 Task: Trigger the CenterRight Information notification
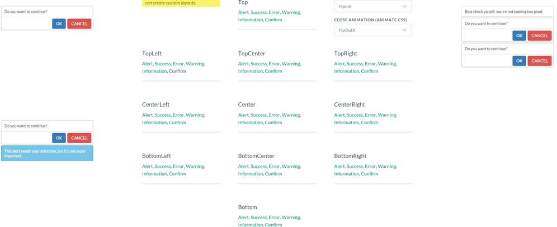tap(346, 122)
